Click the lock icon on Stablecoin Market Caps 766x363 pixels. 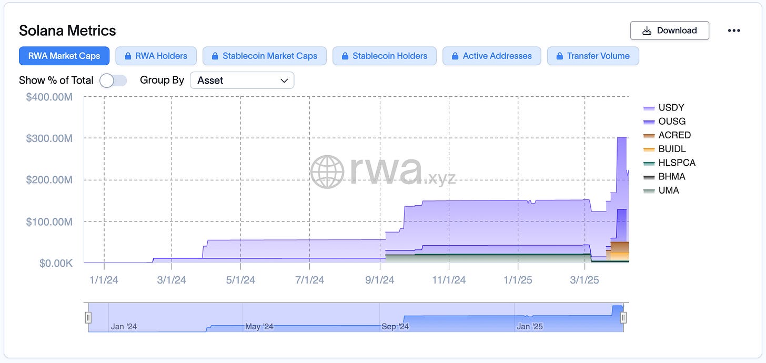pos(215,56)
